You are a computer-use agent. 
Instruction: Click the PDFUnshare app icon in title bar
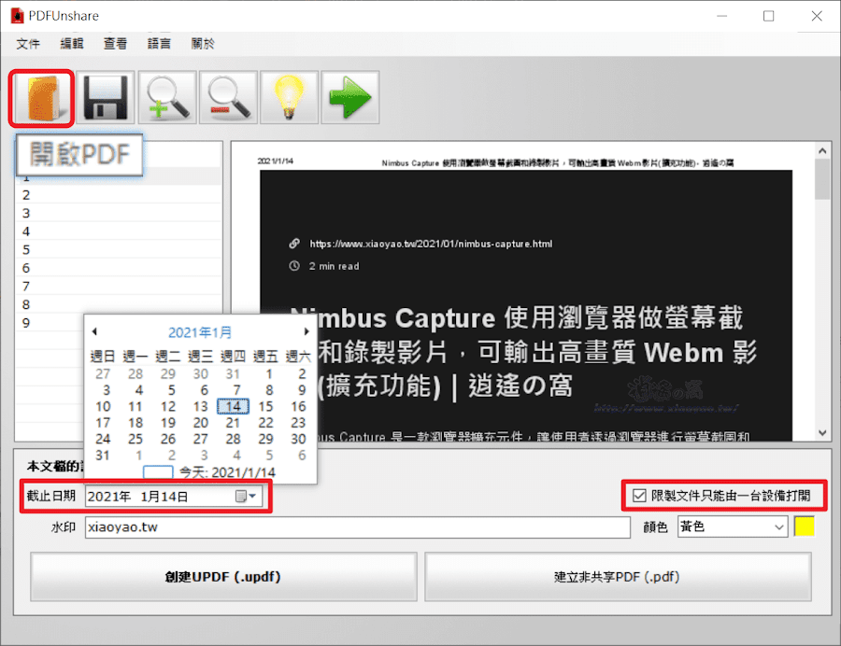click(17, 16)
